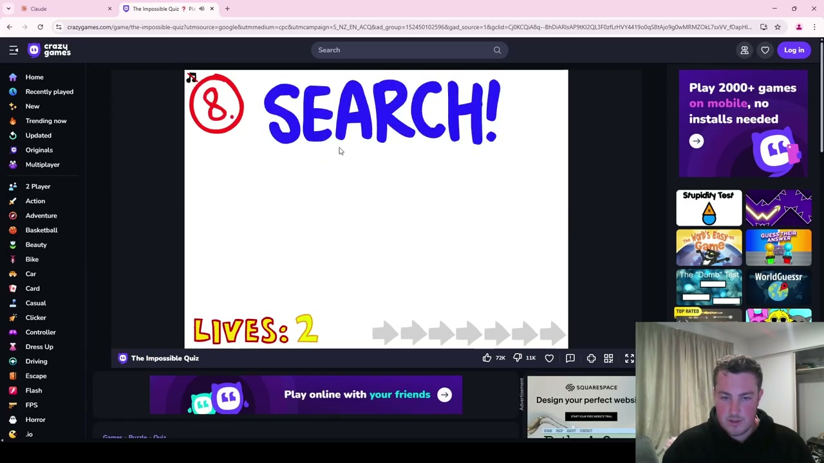Image resolution: width=824 pixels, height=463 pixels.
Task: Open The World's Easyest Game thumbnail
Action: 709,248
